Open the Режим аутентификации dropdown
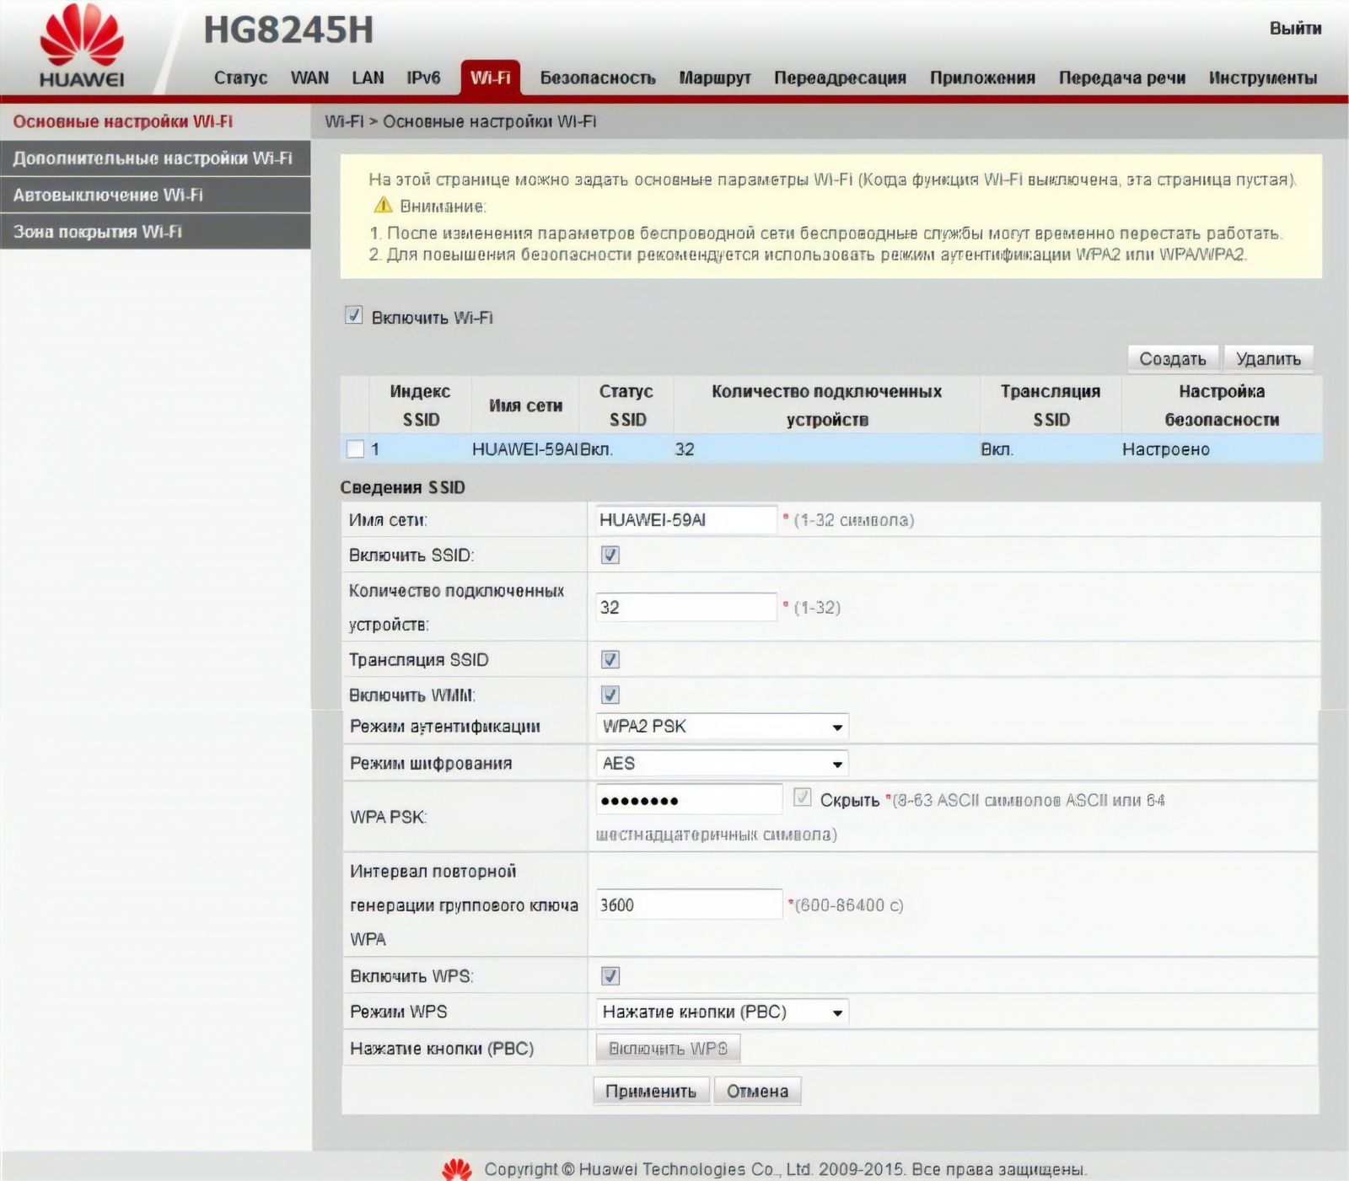The height and width of the screenshot is (1181, 1349). (722, 727)
